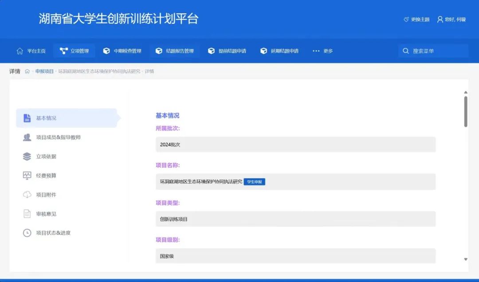Image resolution: width=479 pixels, height=282 pixels.
Task: Click the 项目附件 cloud download icon
Action: (27, 195)
